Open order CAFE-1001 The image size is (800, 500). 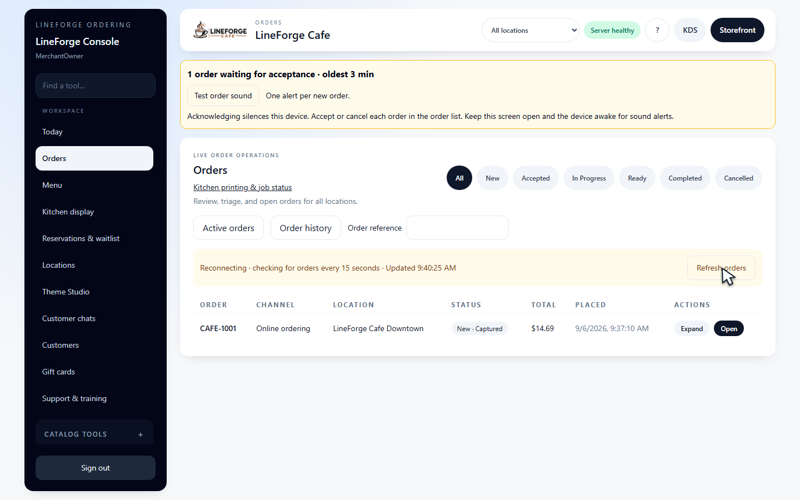click(x=729, y=328)
